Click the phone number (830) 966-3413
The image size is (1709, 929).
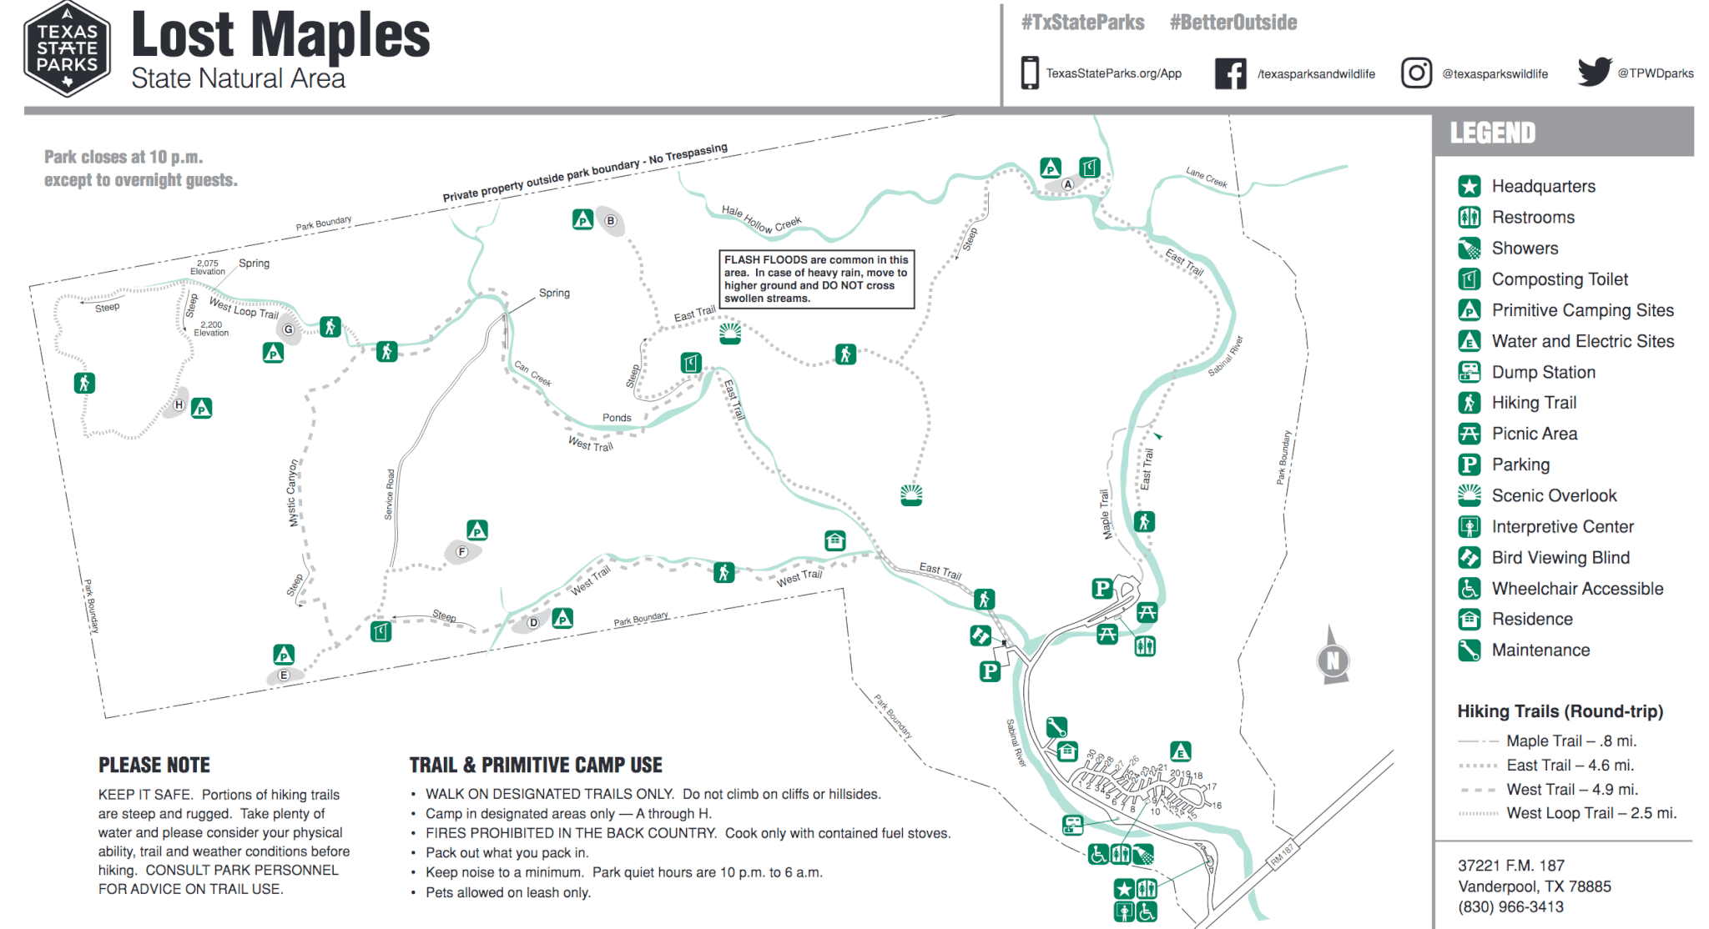pos(1510,906)
